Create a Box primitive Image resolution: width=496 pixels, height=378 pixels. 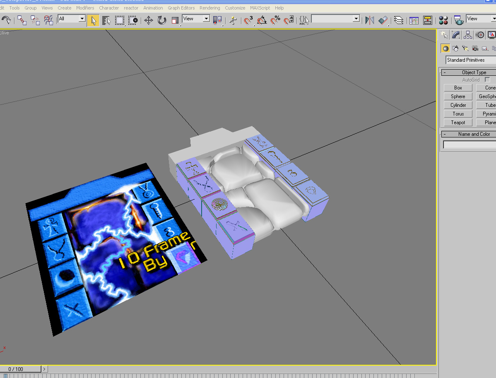458,88
